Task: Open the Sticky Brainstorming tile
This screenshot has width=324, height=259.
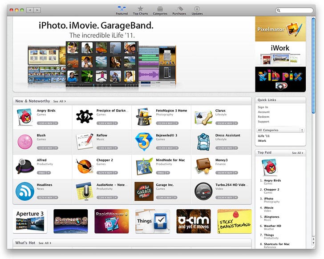Action: 235,221
